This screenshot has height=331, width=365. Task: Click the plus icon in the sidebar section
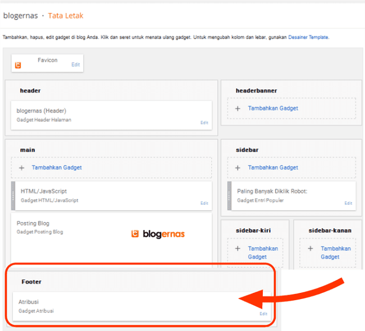point(238,168)
